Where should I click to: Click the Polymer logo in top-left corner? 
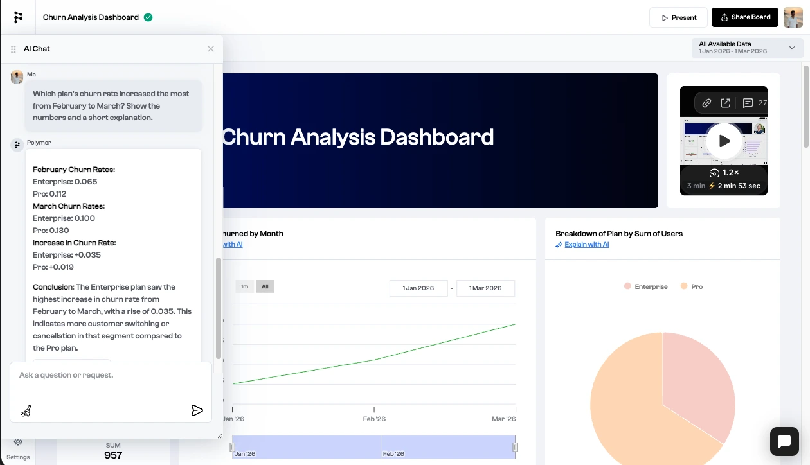[18, 17]
